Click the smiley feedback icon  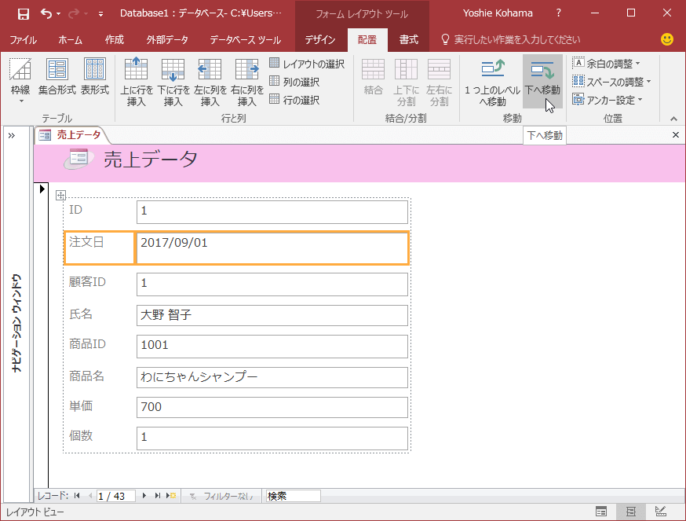pyautogui.click(x=666, y=39)
